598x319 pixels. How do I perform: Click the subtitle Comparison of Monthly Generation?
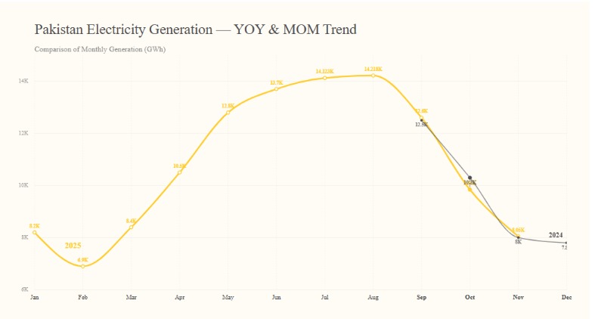coord(100,49)
